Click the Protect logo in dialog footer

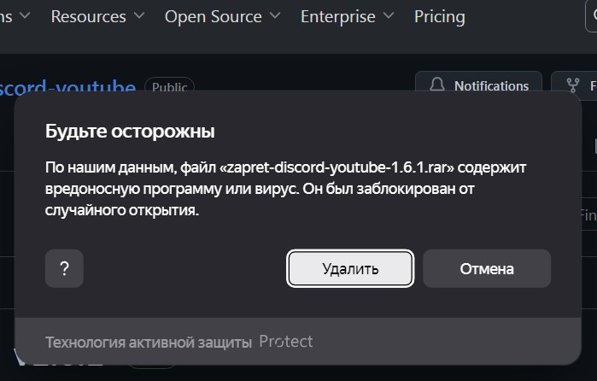[286, 342]
